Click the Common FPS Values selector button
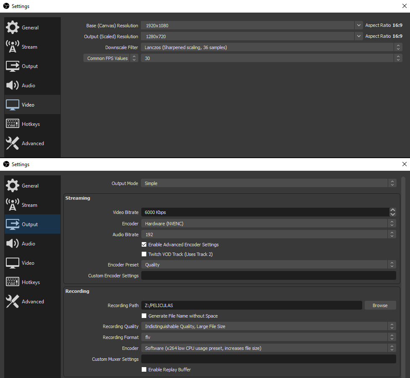The image size is (410, 378). (111, 58)
